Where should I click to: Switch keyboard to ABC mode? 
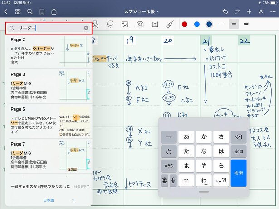[x=169, y=166]
